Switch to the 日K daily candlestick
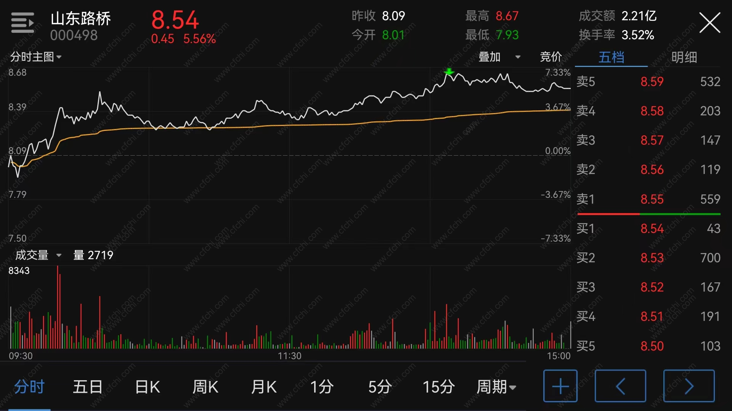 (x=148, y=387)
